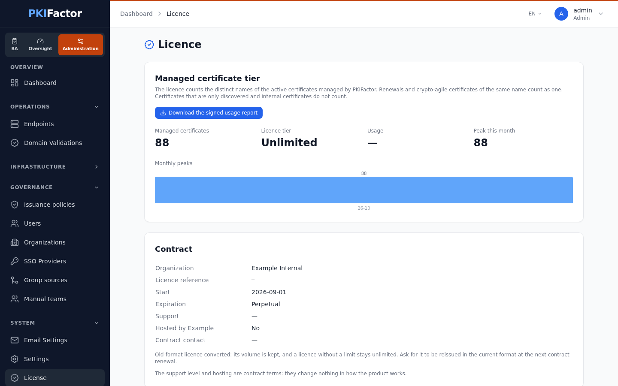
Task: Click the Peak this month value
Action: click(x=481, y=143)
